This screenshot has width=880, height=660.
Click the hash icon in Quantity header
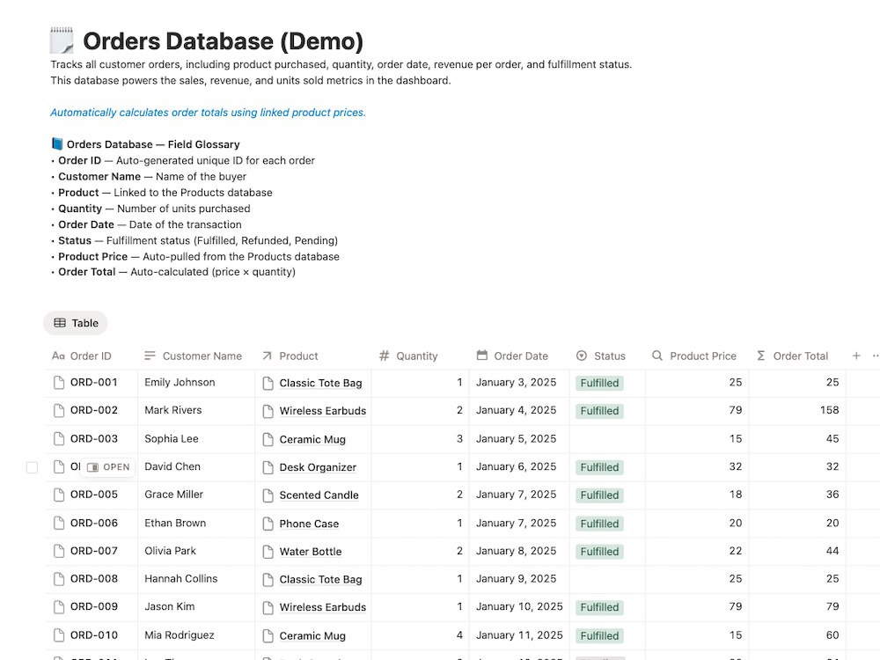click(385, 356)
